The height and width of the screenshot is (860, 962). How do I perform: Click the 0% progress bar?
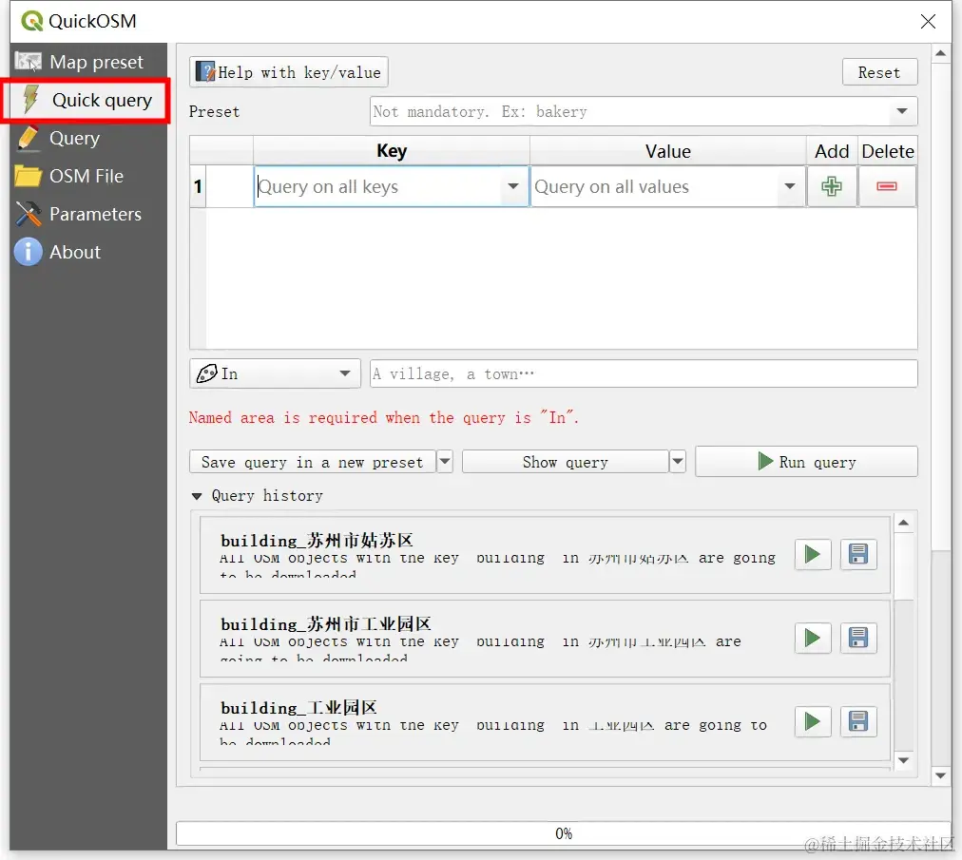563,833
